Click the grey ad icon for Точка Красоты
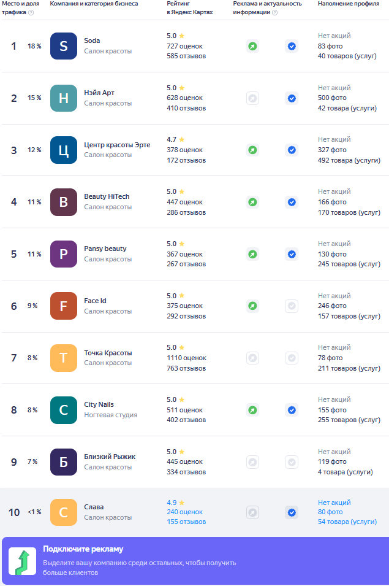Image resolution: width=389 pixels, height=586 pixels. pyautogui.click(x=252, y=358)
